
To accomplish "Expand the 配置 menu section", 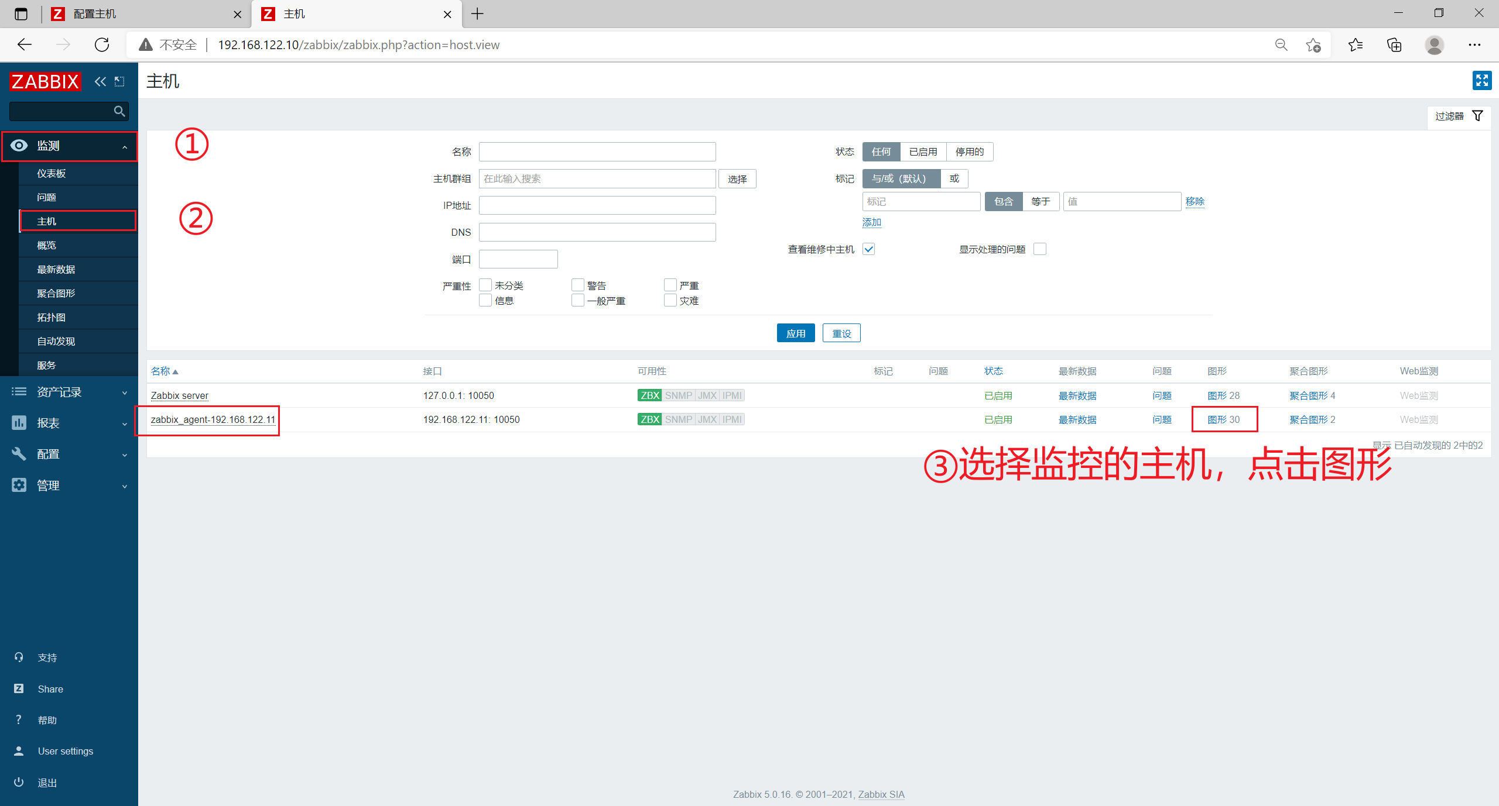I will (70, 454).
